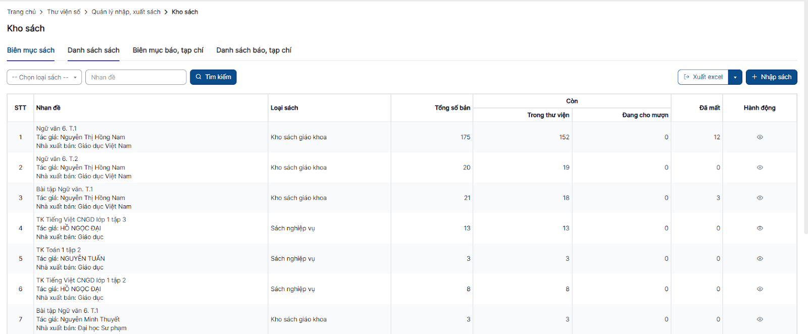Expand the Xuất excel dropdown arrow

coord(735,77)
